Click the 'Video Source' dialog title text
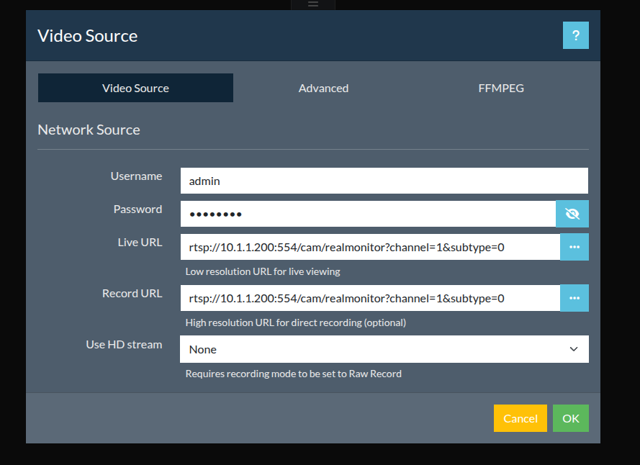640x465 pixels. coord(87,35)
